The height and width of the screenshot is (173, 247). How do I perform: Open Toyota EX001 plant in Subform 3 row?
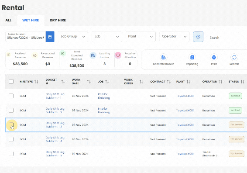click(185, 125)
